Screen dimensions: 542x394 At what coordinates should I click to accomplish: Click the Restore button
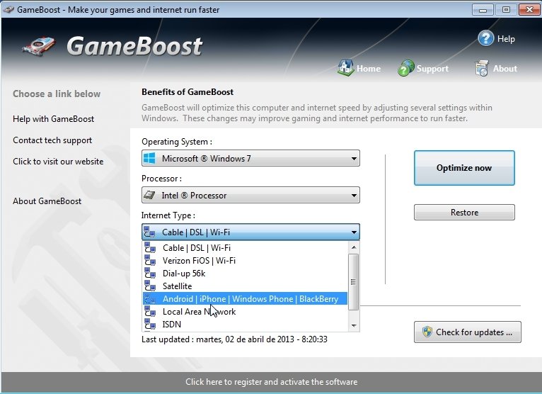(x=464, y=212)
